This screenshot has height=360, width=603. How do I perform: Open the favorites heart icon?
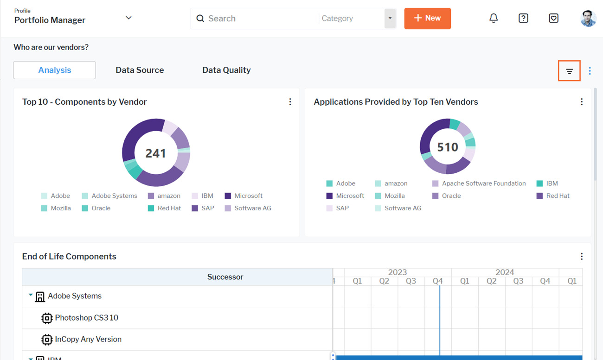pos(553,19)
